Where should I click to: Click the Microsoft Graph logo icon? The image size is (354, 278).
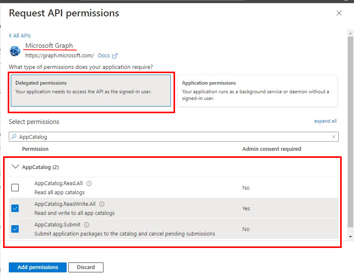(15, 51)
